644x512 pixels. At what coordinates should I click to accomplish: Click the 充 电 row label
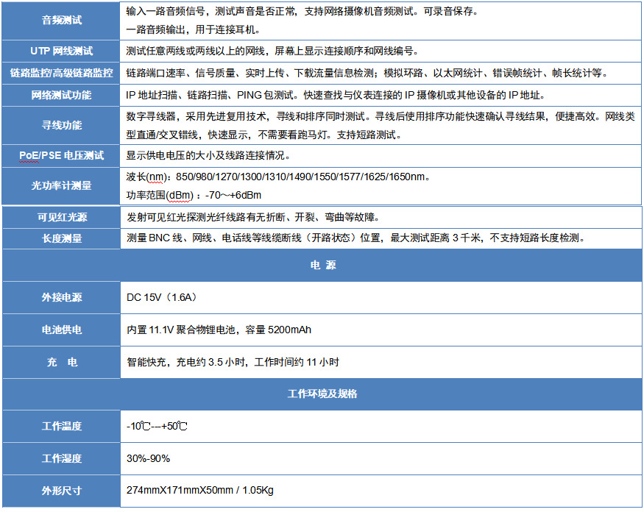pos(62,362)
